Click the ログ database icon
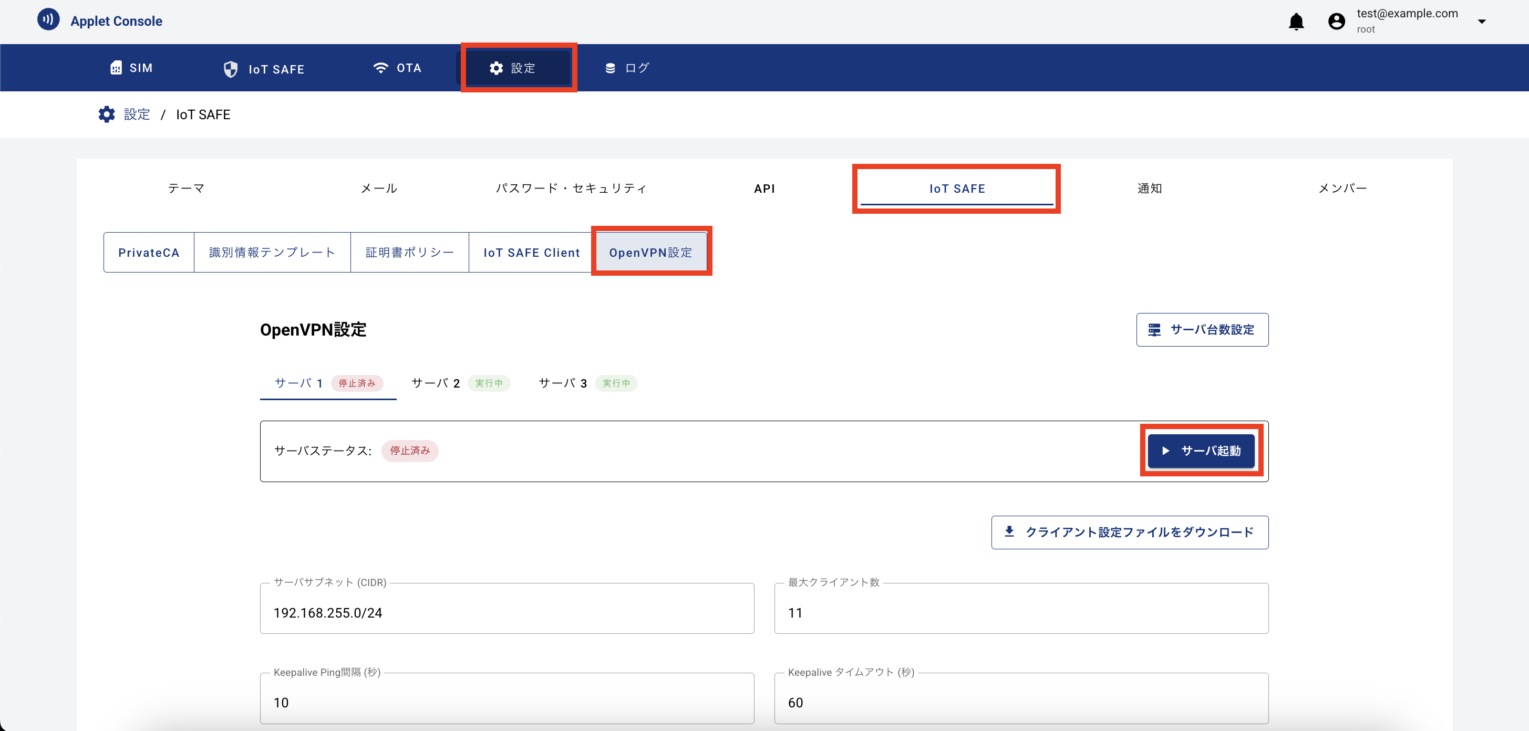The height and width of the screenshot is (731, 1529). [x=609, y=67]
